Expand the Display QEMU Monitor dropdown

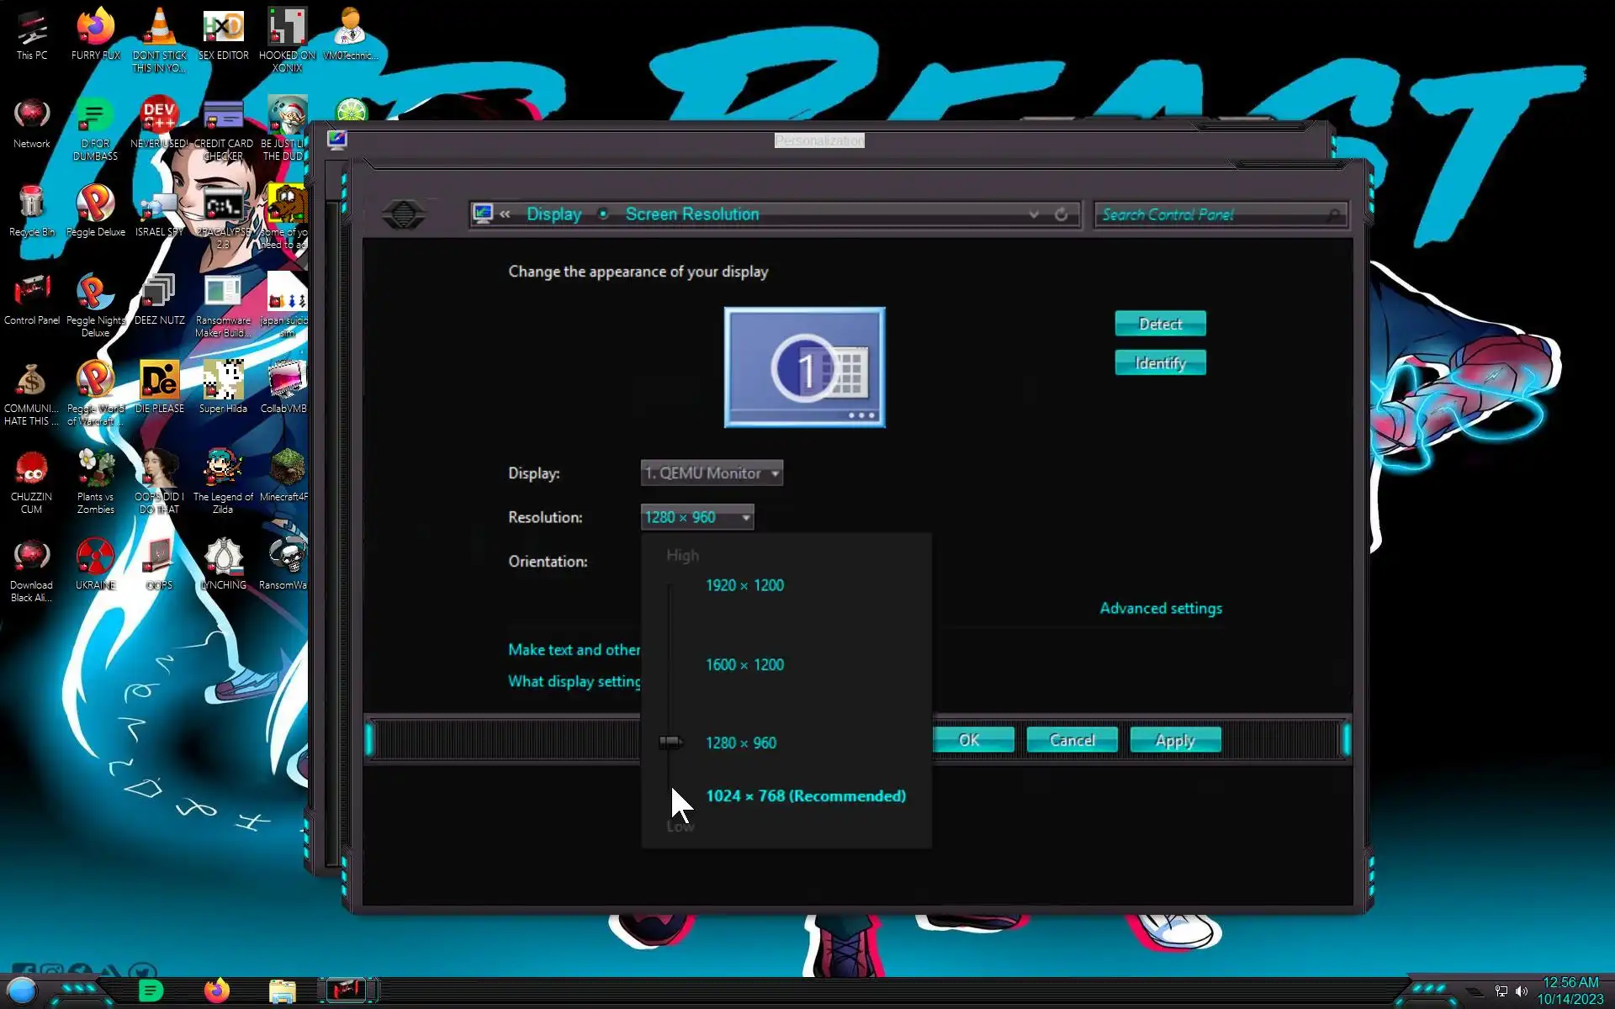click(712, 473)
